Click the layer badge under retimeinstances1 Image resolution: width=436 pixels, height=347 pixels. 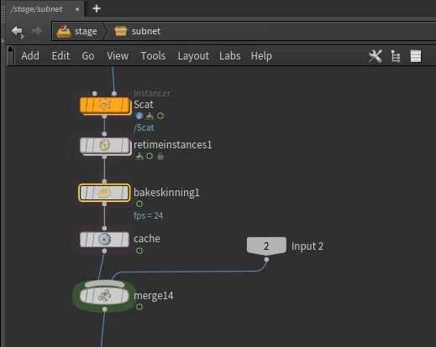pos(139,156)
